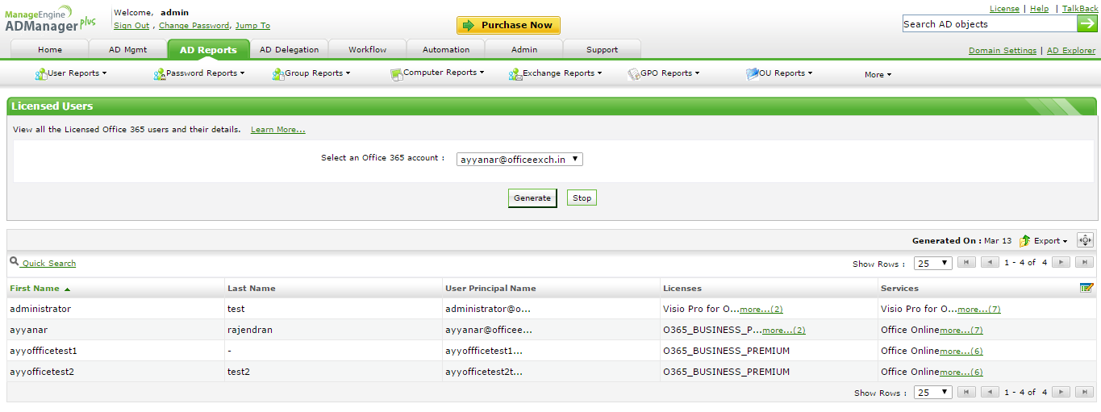Switch to the Automation tab
1101x412 pixels.
click(x=446, y=49)
